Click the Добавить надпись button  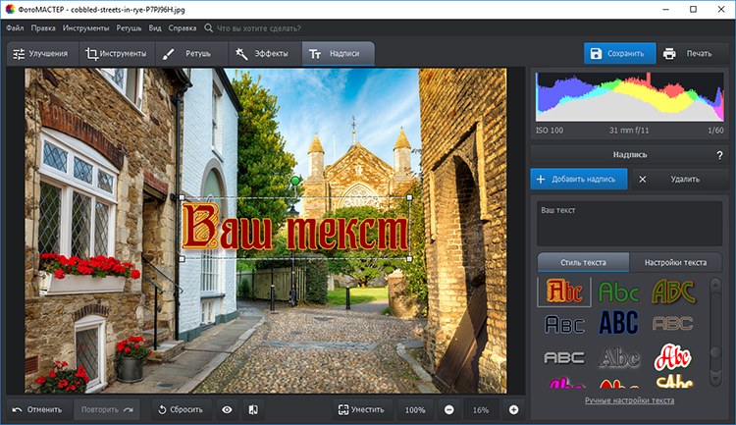(579, 179)
